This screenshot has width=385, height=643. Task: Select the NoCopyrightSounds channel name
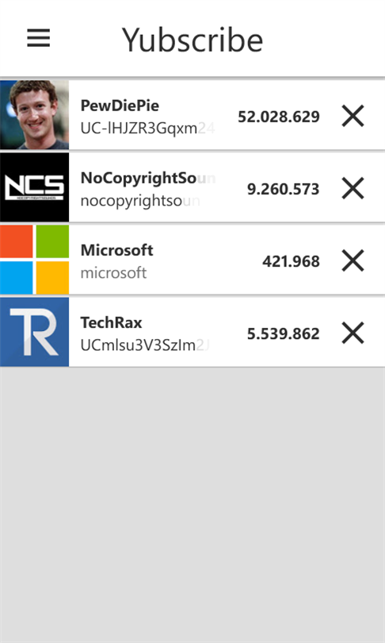click(147, 178)
